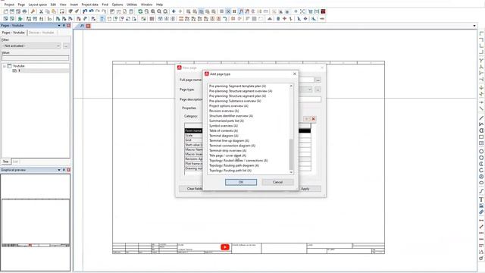Image resolution: width=485 pixels, height=273 pixels.
Task: Open the Pages panel dropdown arrow
Action: (x=59, y=25)
